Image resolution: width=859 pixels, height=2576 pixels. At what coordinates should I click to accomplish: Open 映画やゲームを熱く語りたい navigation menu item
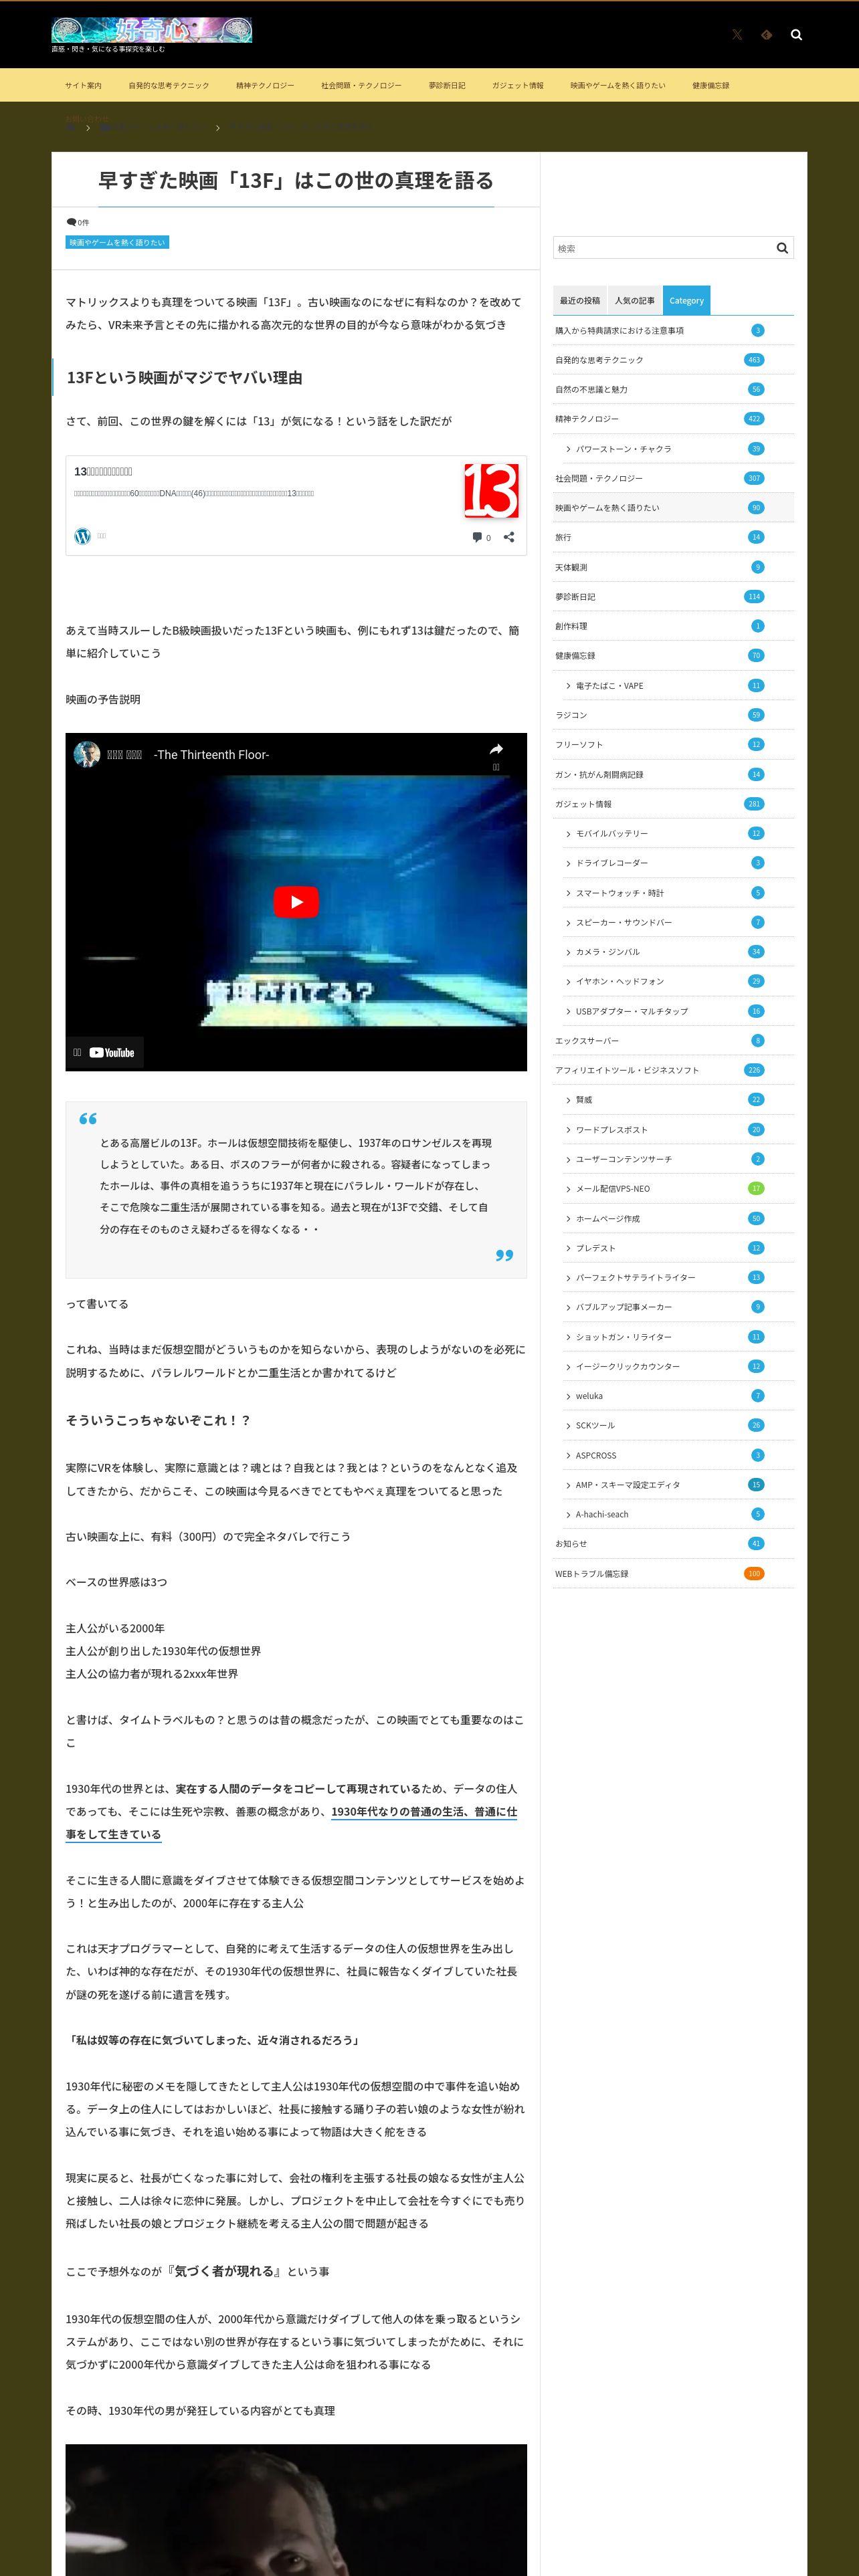(618, 85)
